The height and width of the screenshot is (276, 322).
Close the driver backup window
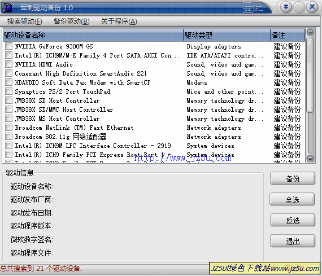312,7
